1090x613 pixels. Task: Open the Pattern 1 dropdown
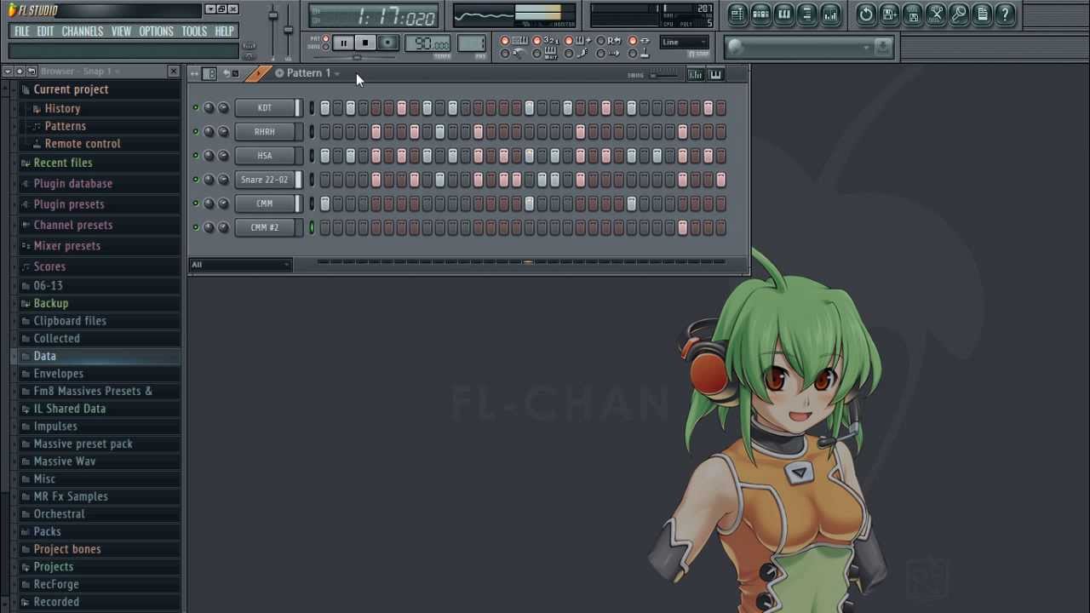click(x=337, y=74)
